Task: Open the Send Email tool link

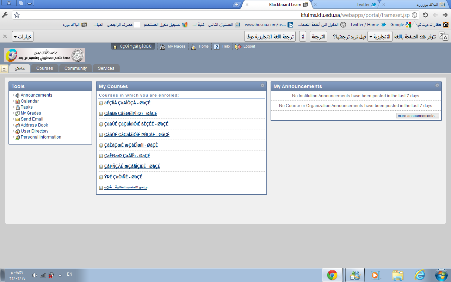Action: tap(32, 119)
